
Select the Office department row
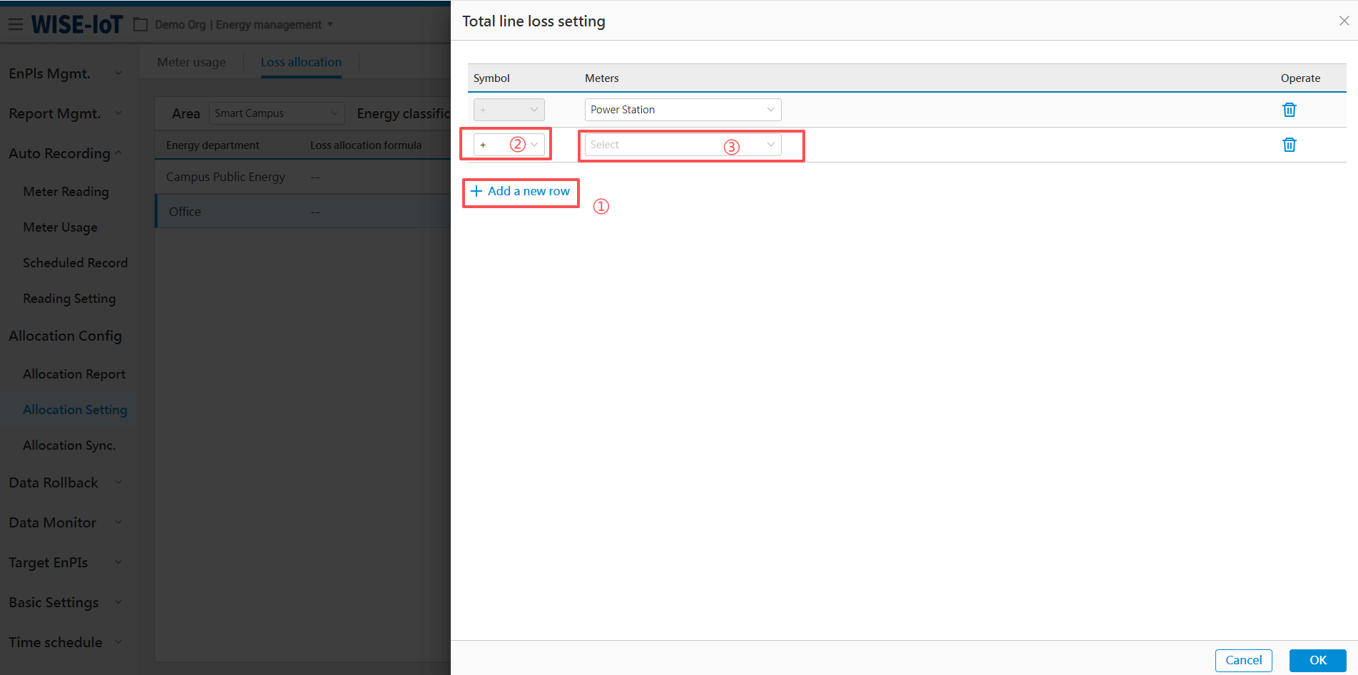[185, 212]
